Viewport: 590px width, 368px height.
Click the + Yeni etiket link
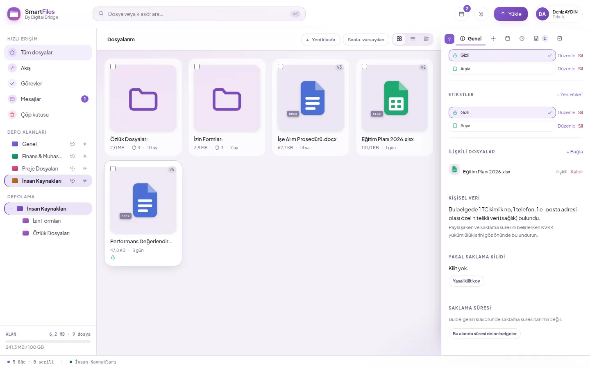click(570, 94)
